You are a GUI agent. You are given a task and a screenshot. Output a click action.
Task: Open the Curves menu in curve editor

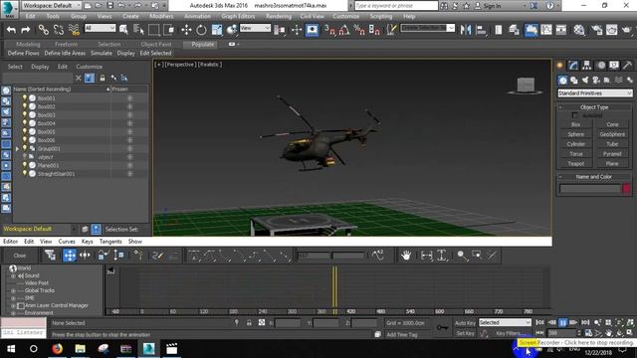[67, 241]
